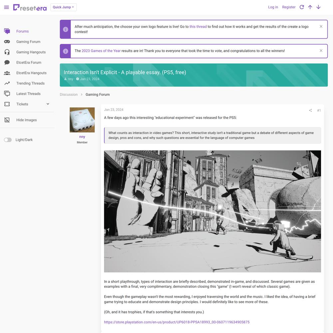Click the Latest Threads icon

[7, 94]
